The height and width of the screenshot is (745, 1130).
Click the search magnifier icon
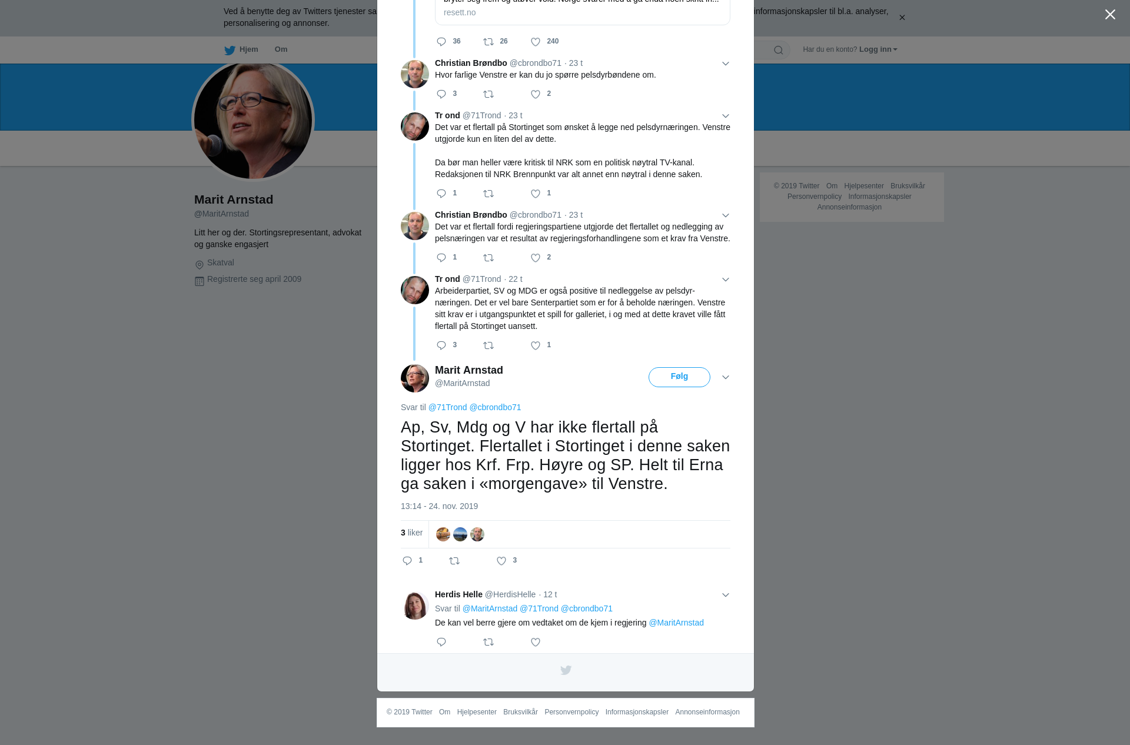(779, 50)
